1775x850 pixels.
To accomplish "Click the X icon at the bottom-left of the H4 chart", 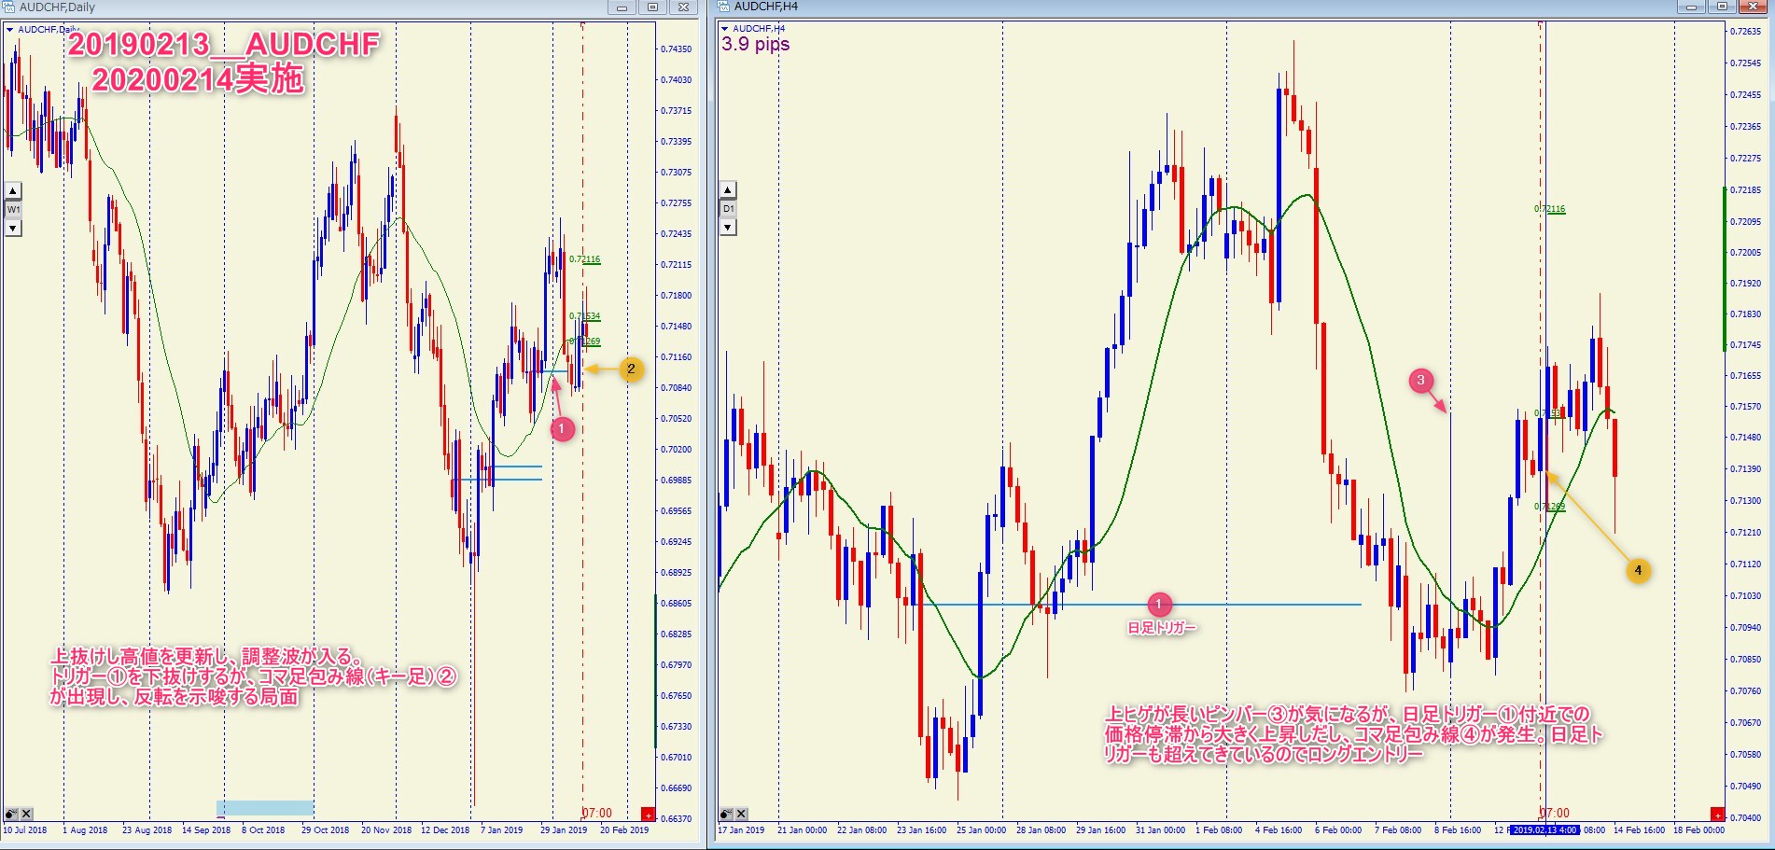I will [742, 814].
